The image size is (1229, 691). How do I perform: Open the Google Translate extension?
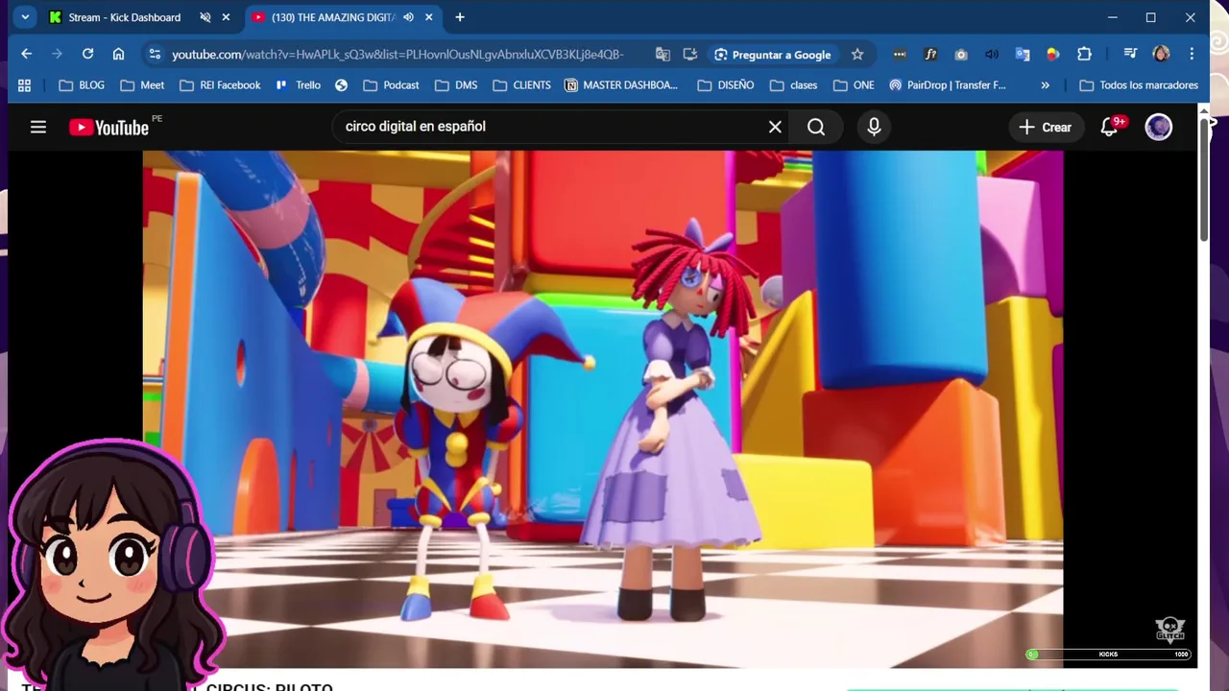(x=1023, y=55)
